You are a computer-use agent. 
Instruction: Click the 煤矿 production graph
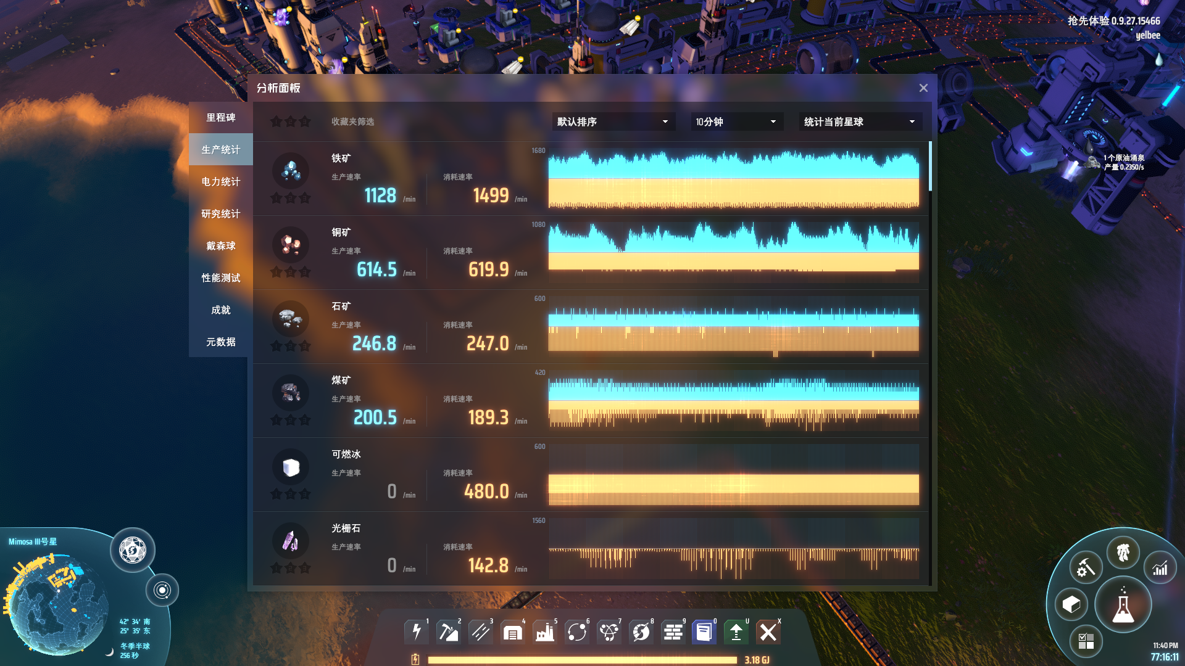pyautogui.click(x=734, y=400)
